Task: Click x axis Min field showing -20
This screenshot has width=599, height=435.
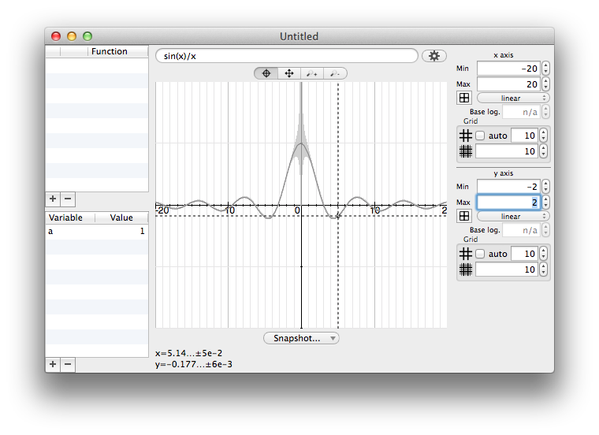Action: coord(508,69)
